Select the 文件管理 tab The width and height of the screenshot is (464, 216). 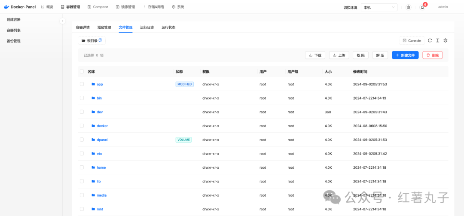coord(126,27)
